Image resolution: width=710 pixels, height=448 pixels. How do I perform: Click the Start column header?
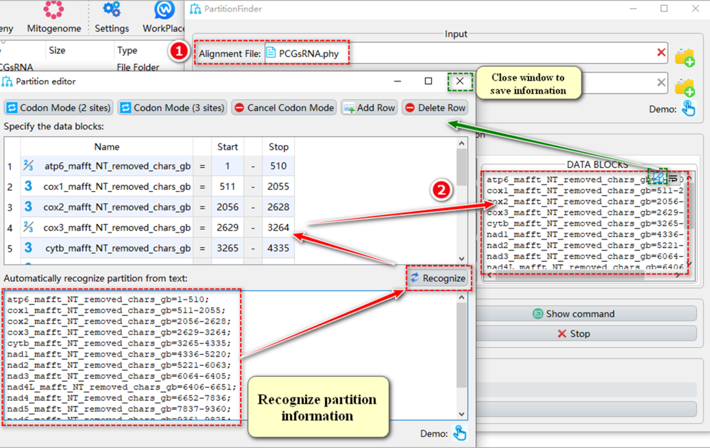[227, 146]
